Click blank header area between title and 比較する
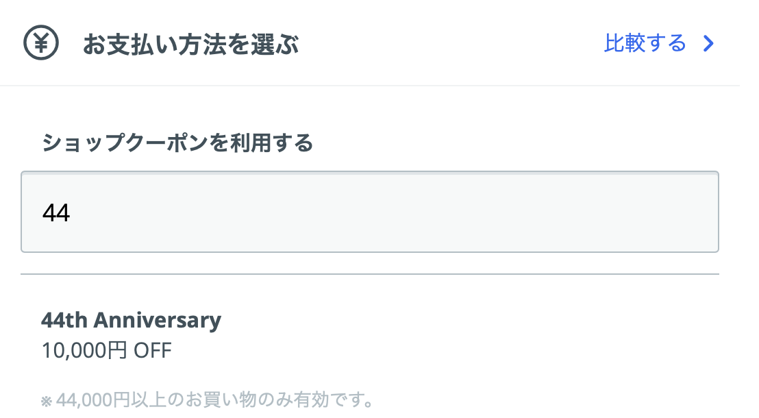 click(x=450, y=44)
